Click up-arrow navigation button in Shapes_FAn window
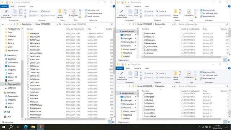 130,86
